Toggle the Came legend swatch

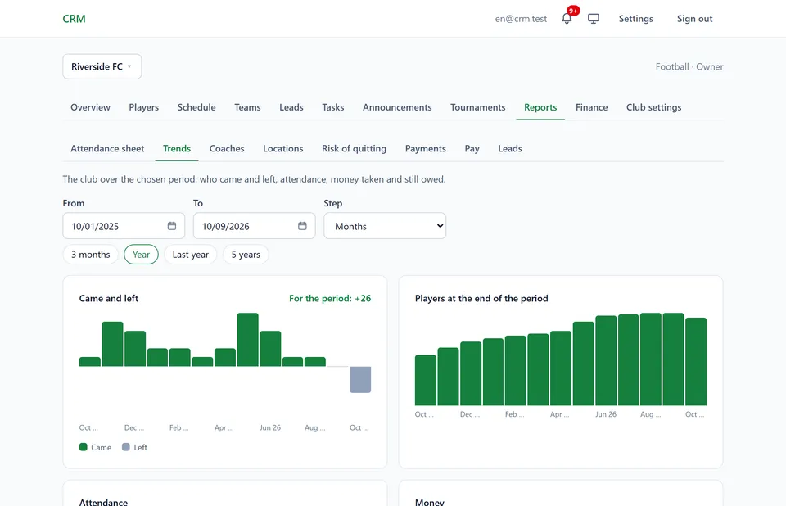click(84, 447)
